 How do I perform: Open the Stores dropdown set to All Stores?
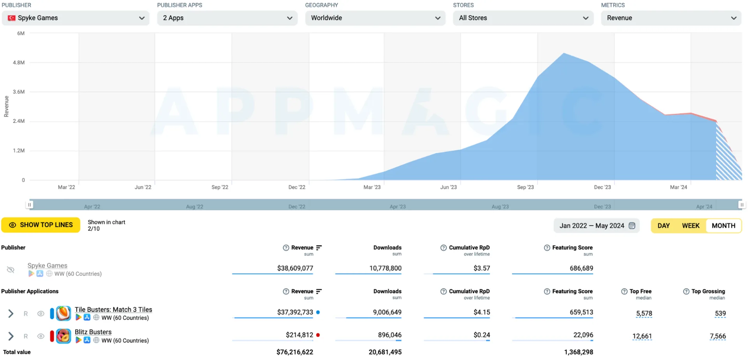coord(523,18)
